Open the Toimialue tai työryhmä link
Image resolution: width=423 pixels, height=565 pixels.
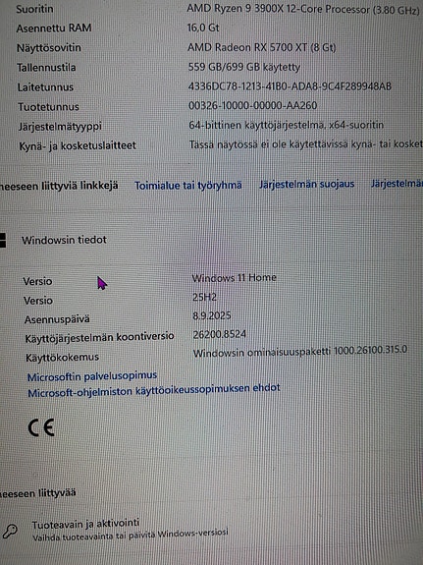[x=187, y=186]
